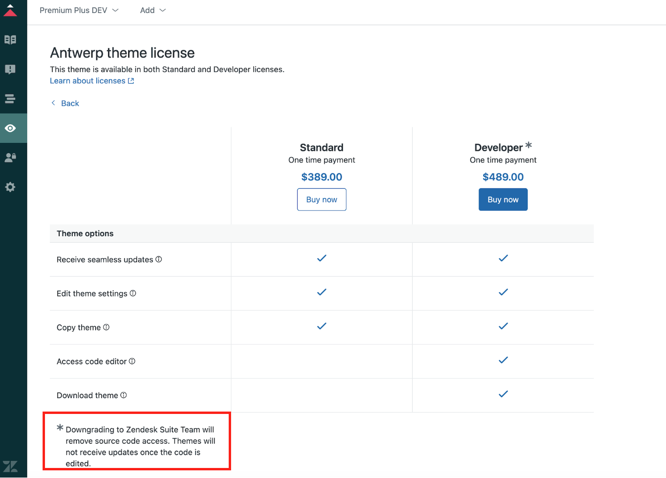Click Standard checkmark for Copy theme
Screen dimensions: 666x478
322,326
